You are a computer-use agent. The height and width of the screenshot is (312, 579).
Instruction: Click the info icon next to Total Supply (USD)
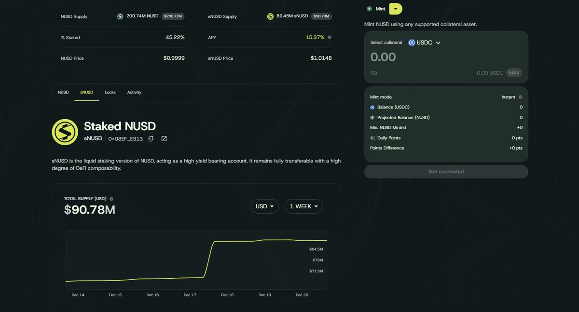click(111, 198)
